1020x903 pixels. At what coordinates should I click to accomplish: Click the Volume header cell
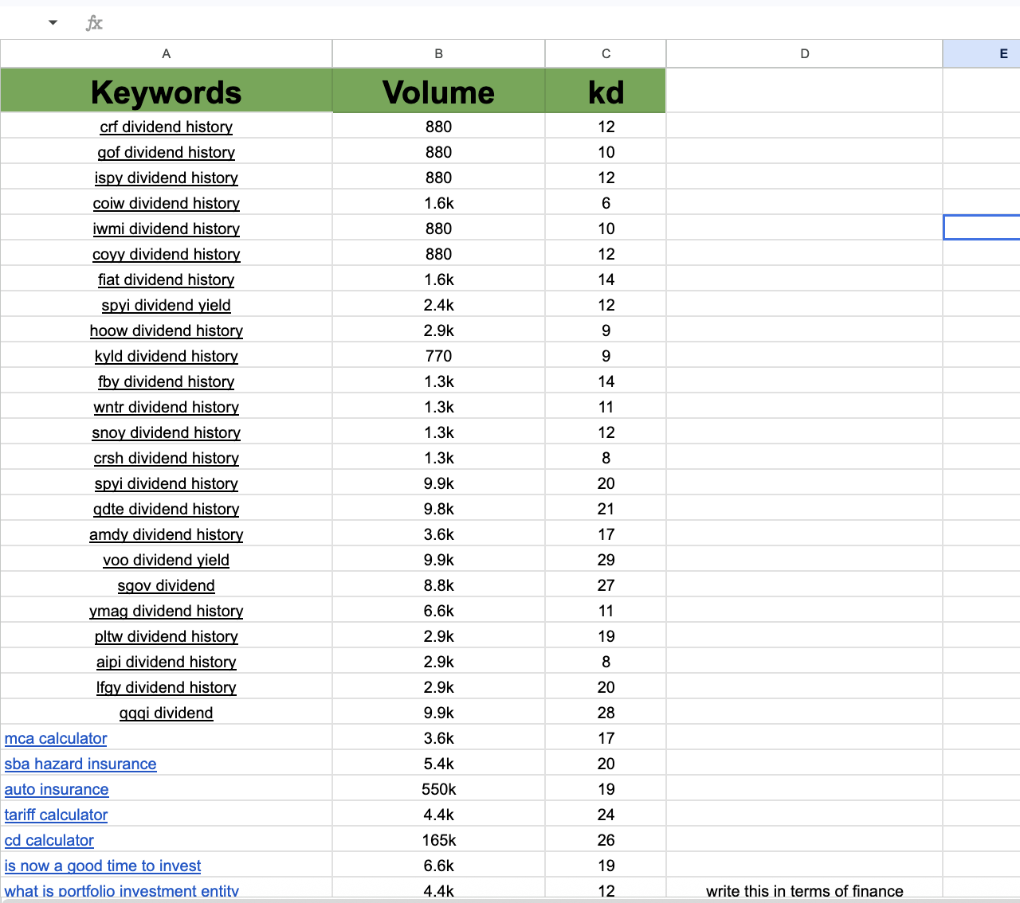(x=439, y=91)
